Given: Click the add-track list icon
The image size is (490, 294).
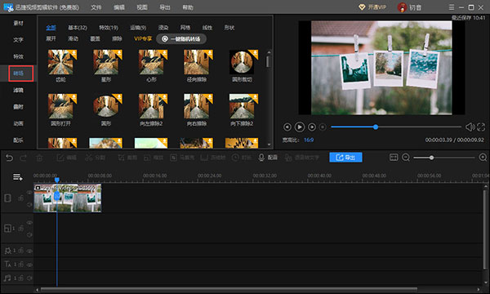Looking at the screenshot, I should (17, 177).
